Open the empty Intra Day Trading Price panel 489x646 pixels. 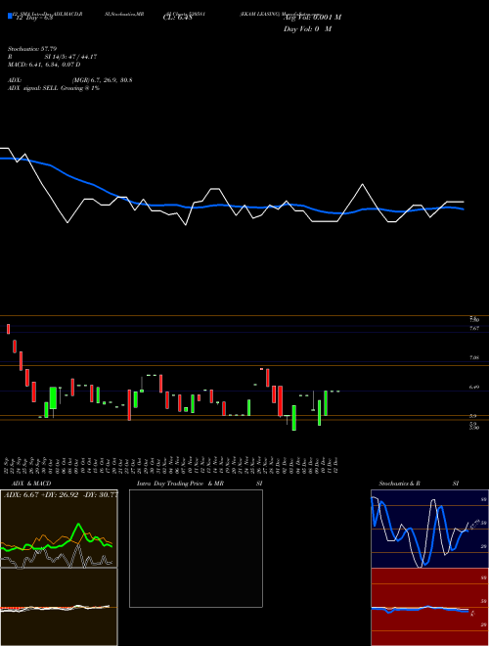click(x=196, y=548)
